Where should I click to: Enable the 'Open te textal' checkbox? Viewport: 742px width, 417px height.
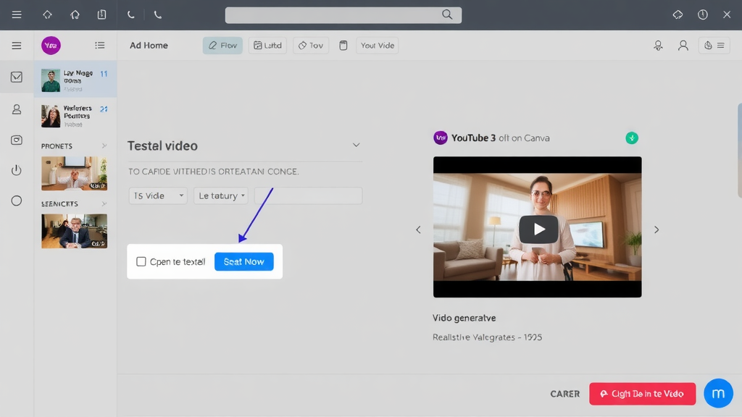[x=141, y=261]
